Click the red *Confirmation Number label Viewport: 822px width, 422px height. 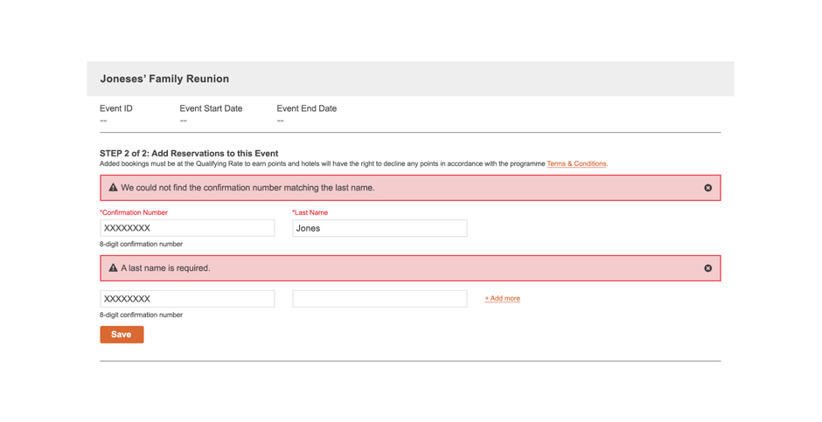click(134, 212)
